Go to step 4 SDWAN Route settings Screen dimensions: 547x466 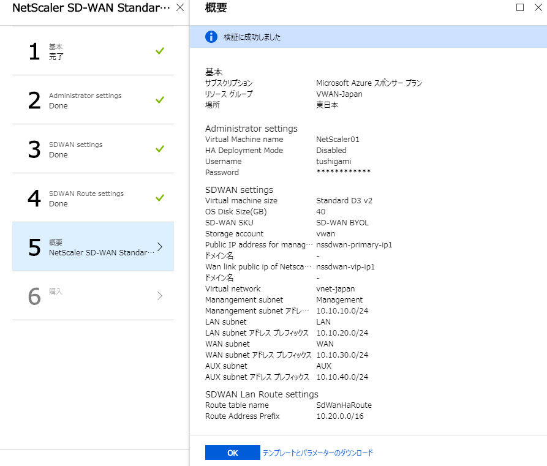[x=93, y=198]
